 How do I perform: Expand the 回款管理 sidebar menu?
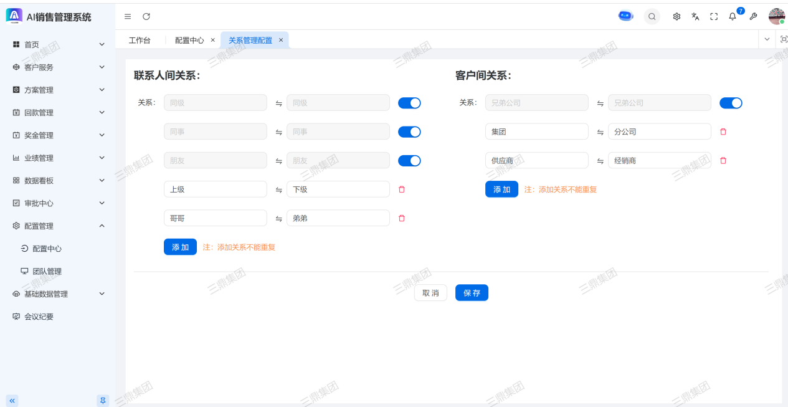[59, 113]
